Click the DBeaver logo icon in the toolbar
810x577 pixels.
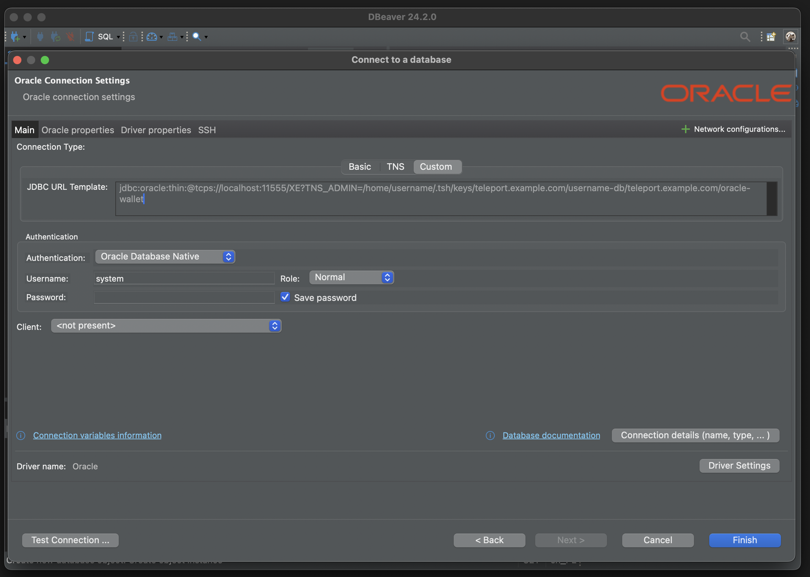click(x=790, y=36)
